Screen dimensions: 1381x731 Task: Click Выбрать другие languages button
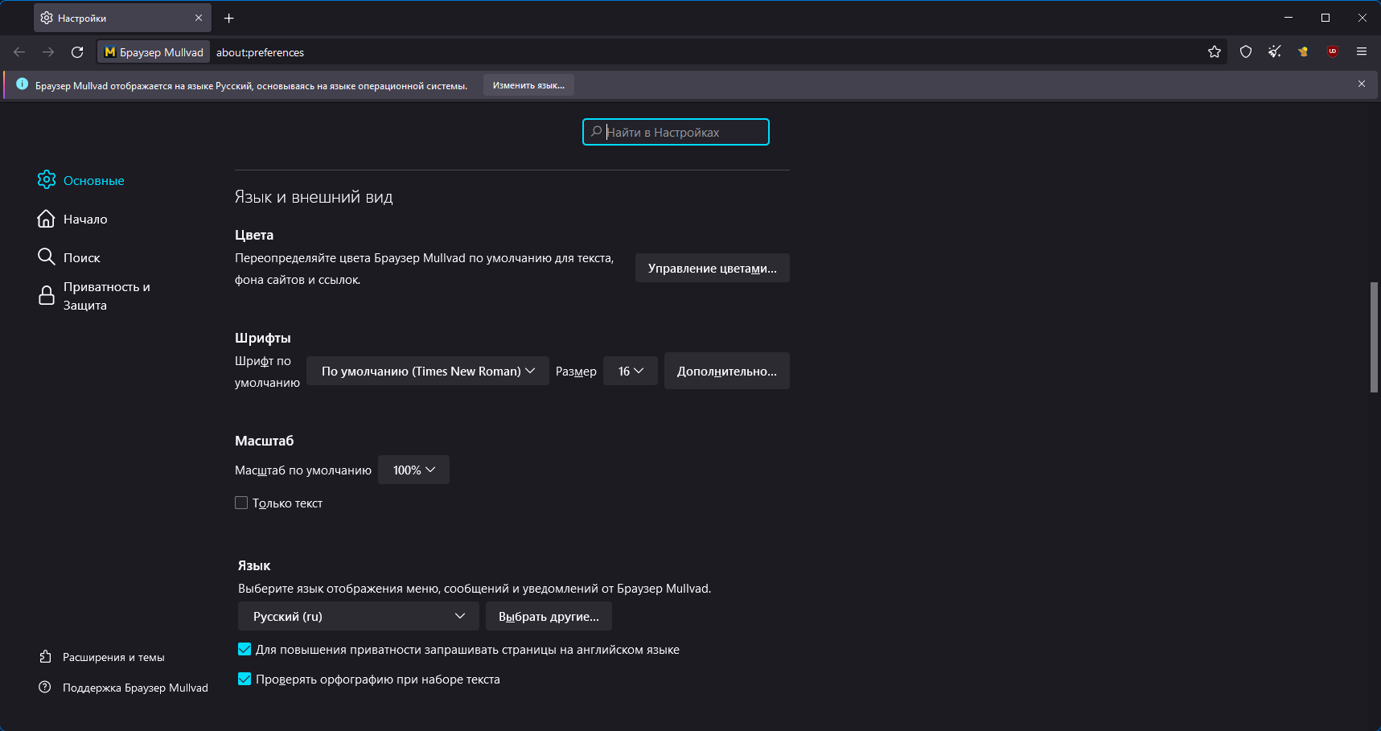coord(549,616)
